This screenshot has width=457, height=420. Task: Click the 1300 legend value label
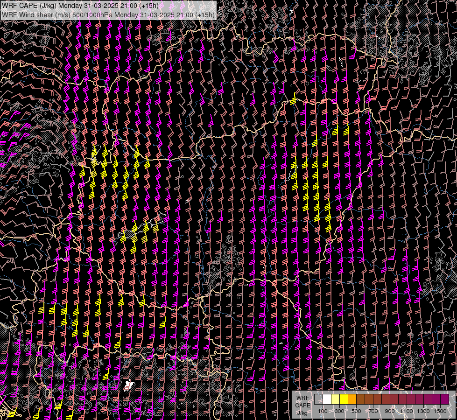pos(423,411)
